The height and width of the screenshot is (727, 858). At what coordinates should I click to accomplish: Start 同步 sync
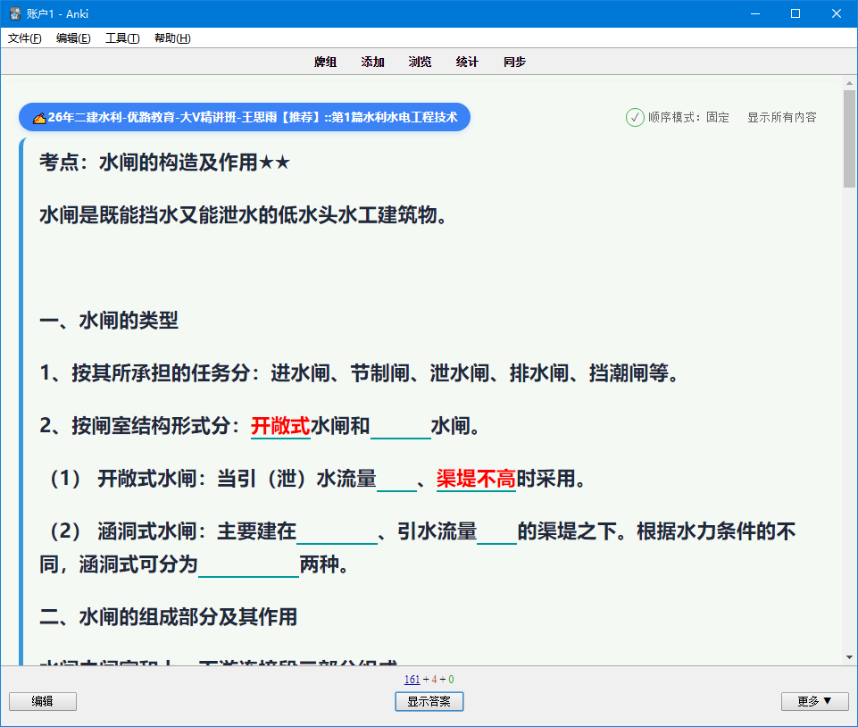(x=514, y=62)
